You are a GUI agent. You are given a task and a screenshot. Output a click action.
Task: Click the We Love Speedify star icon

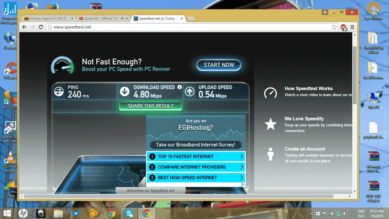pos(270,124)
